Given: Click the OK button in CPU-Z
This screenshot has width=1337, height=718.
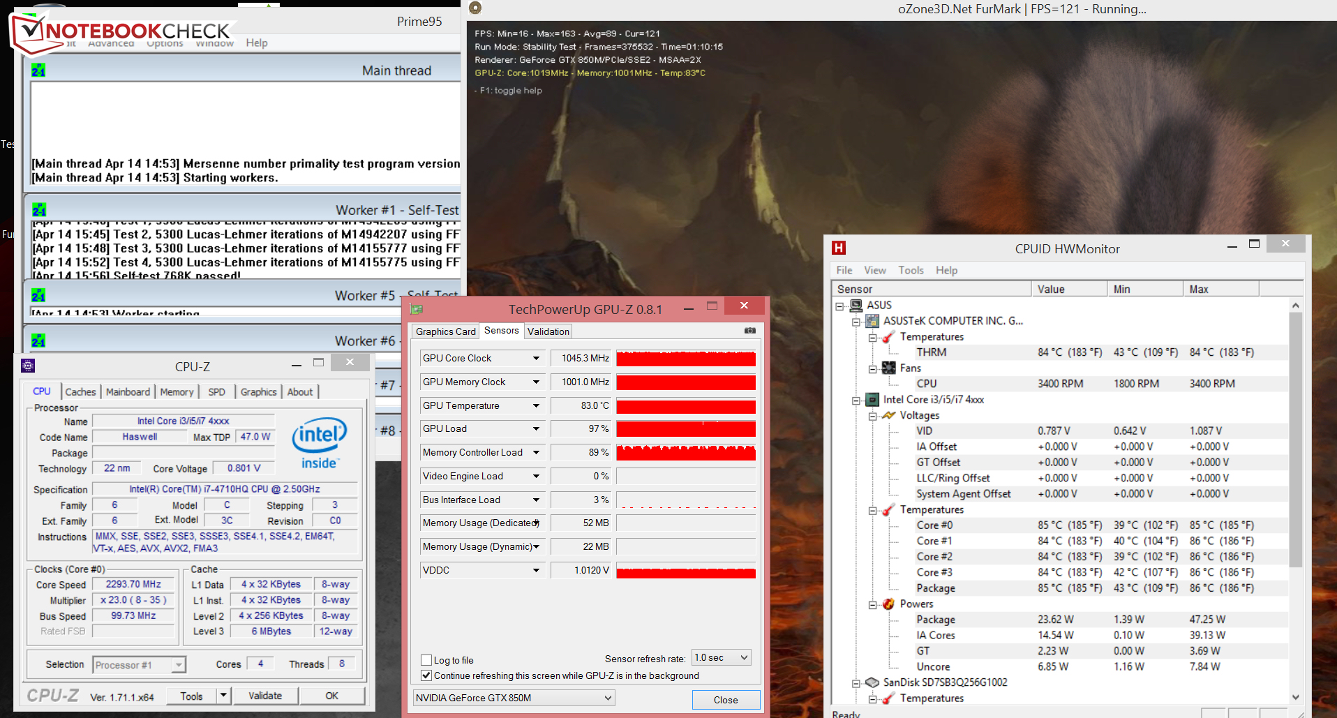Looking at the screenshot, I should [x=332, y=696].
